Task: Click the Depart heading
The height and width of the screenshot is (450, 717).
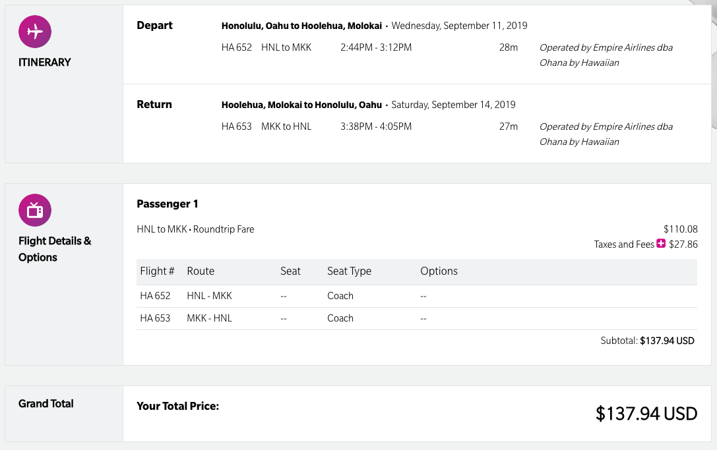Action: [154, 26]
